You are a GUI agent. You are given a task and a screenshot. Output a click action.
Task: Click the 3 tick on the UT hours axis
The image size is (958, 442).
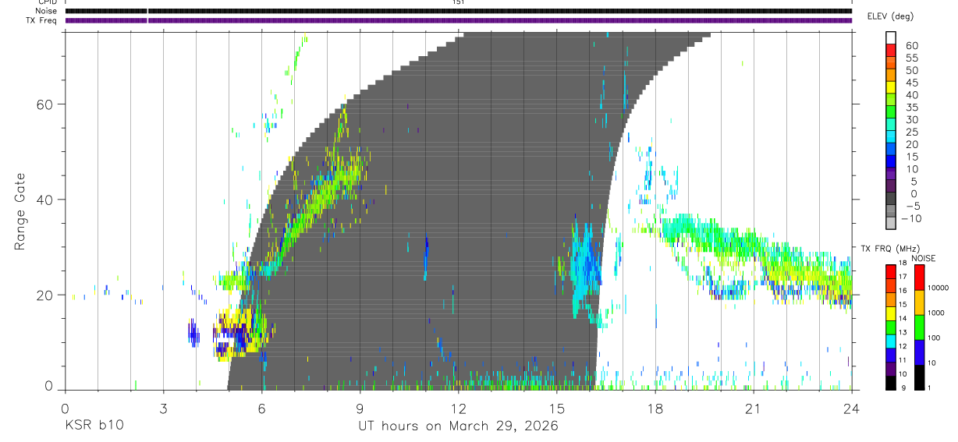tap(163, 408)
